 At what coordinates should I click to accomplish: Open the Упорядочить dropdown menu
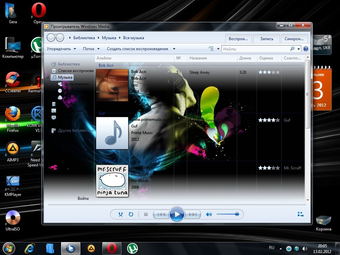click(61, 49)
